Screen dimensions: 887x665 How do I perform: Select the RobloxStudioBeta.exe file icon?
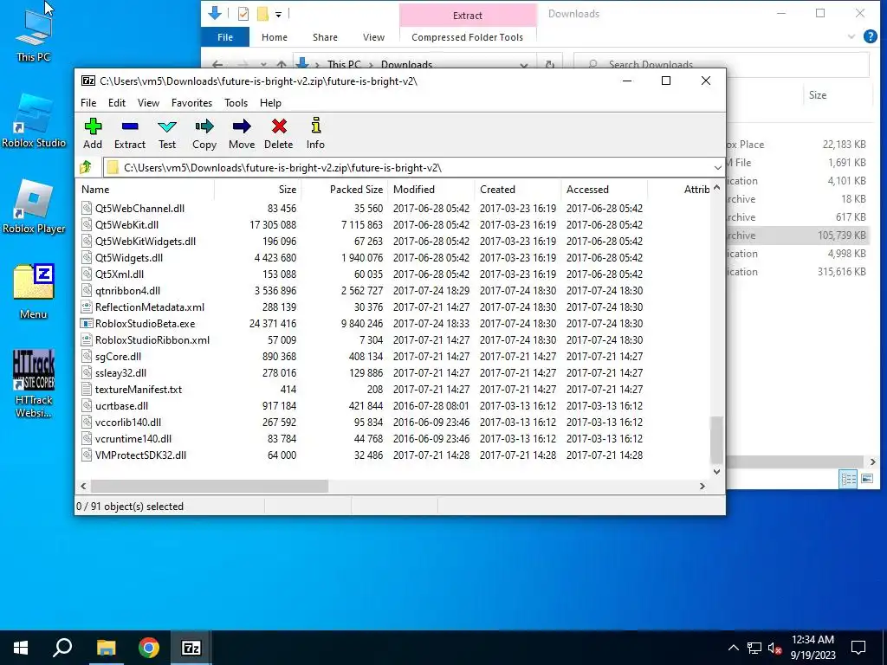click(87, 324)
